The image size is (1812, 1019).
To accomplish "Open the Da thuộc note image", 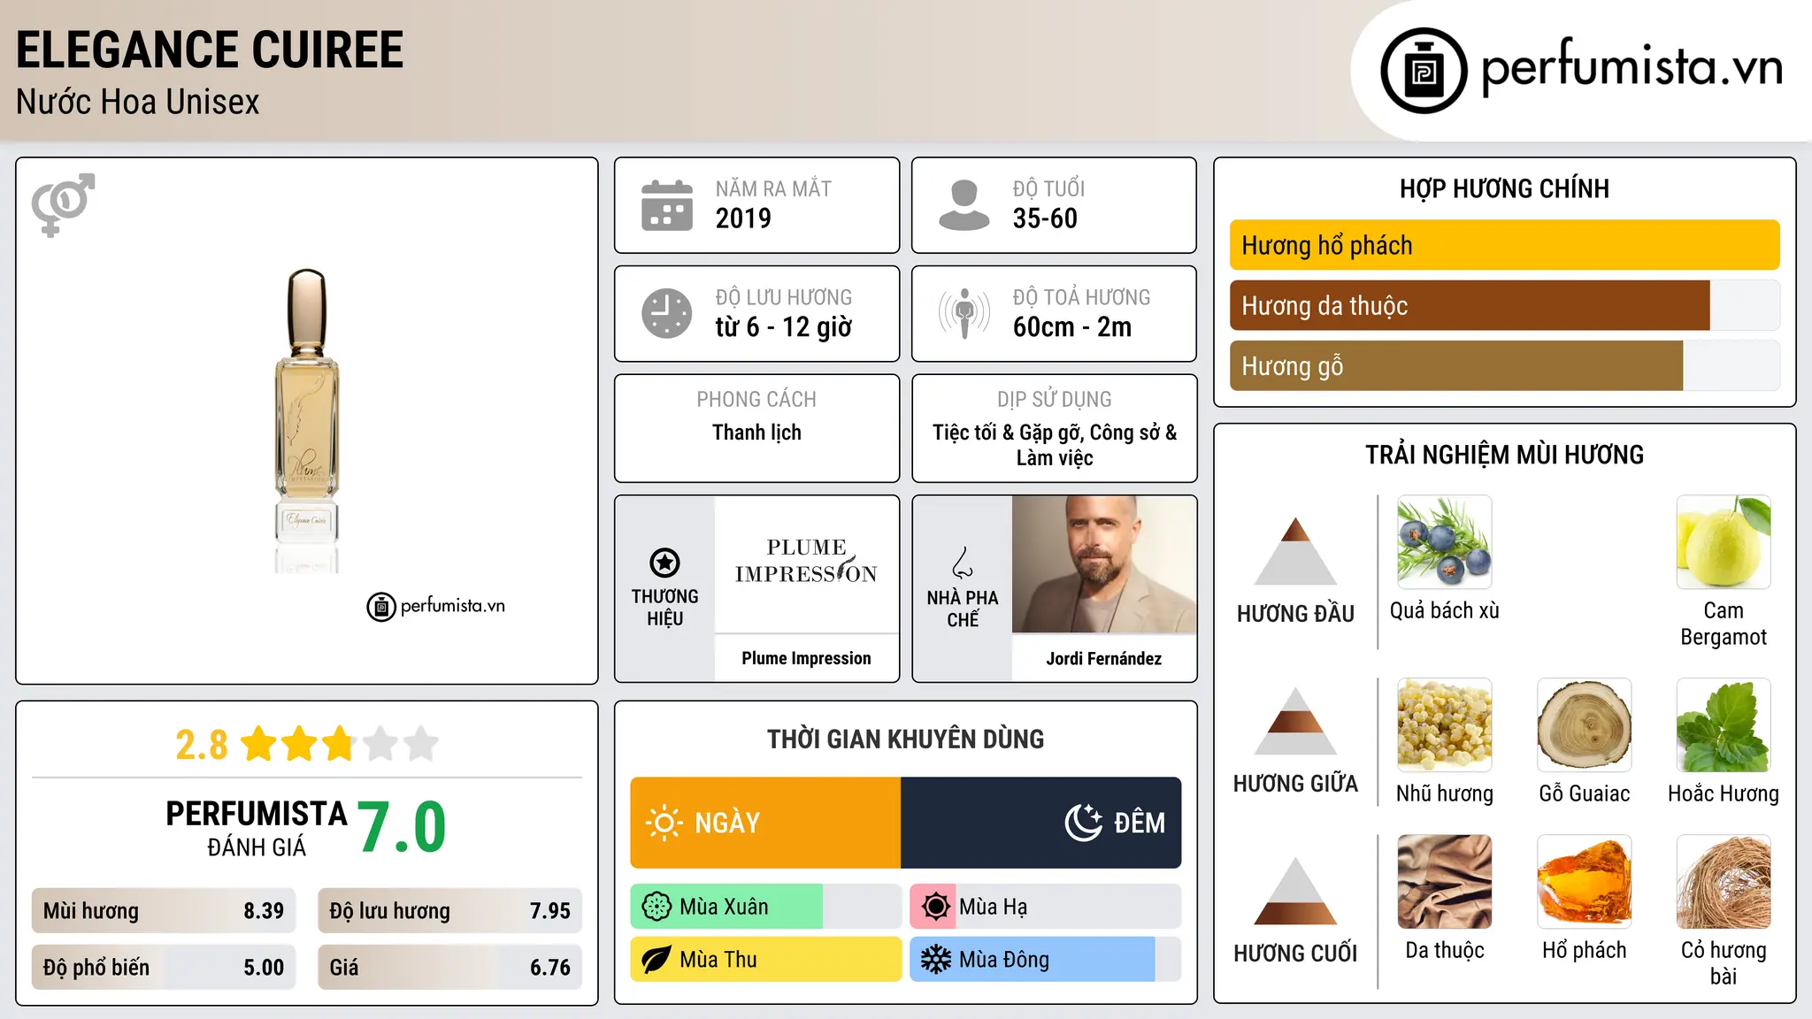I will pos(1444,882).
